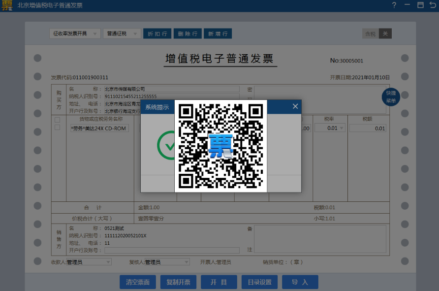The height and width of the screenshot is (291, 439).
Task: Open the 税率 0.01 dropdown
Action: coord(330,128)
